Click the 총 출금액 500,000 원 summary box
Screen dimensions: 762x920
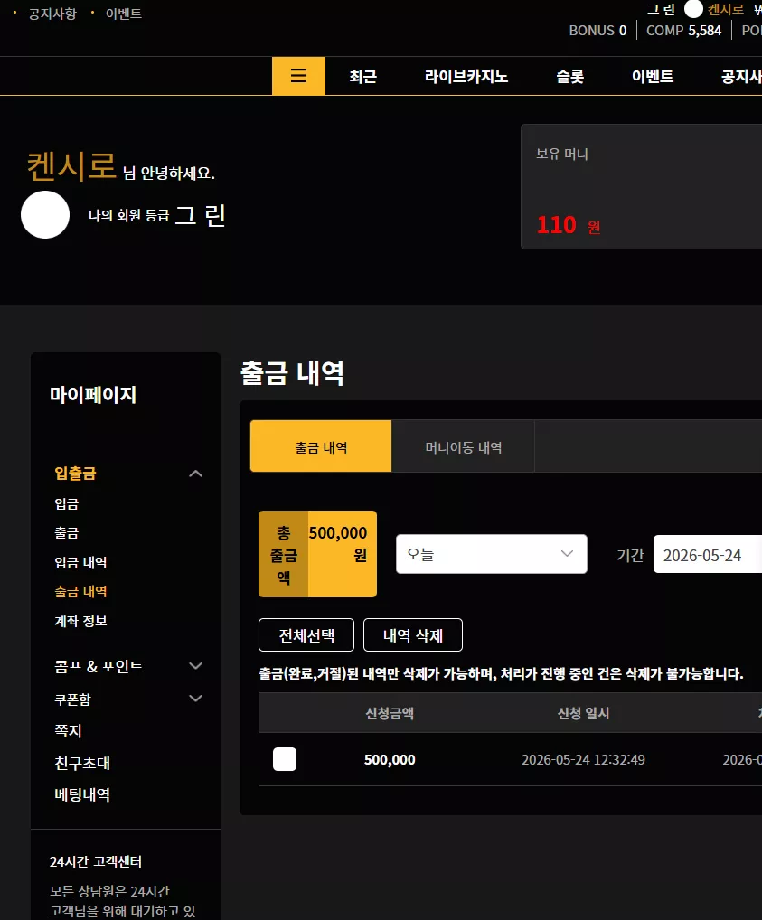pyautogui.click(x=317, y=554)
